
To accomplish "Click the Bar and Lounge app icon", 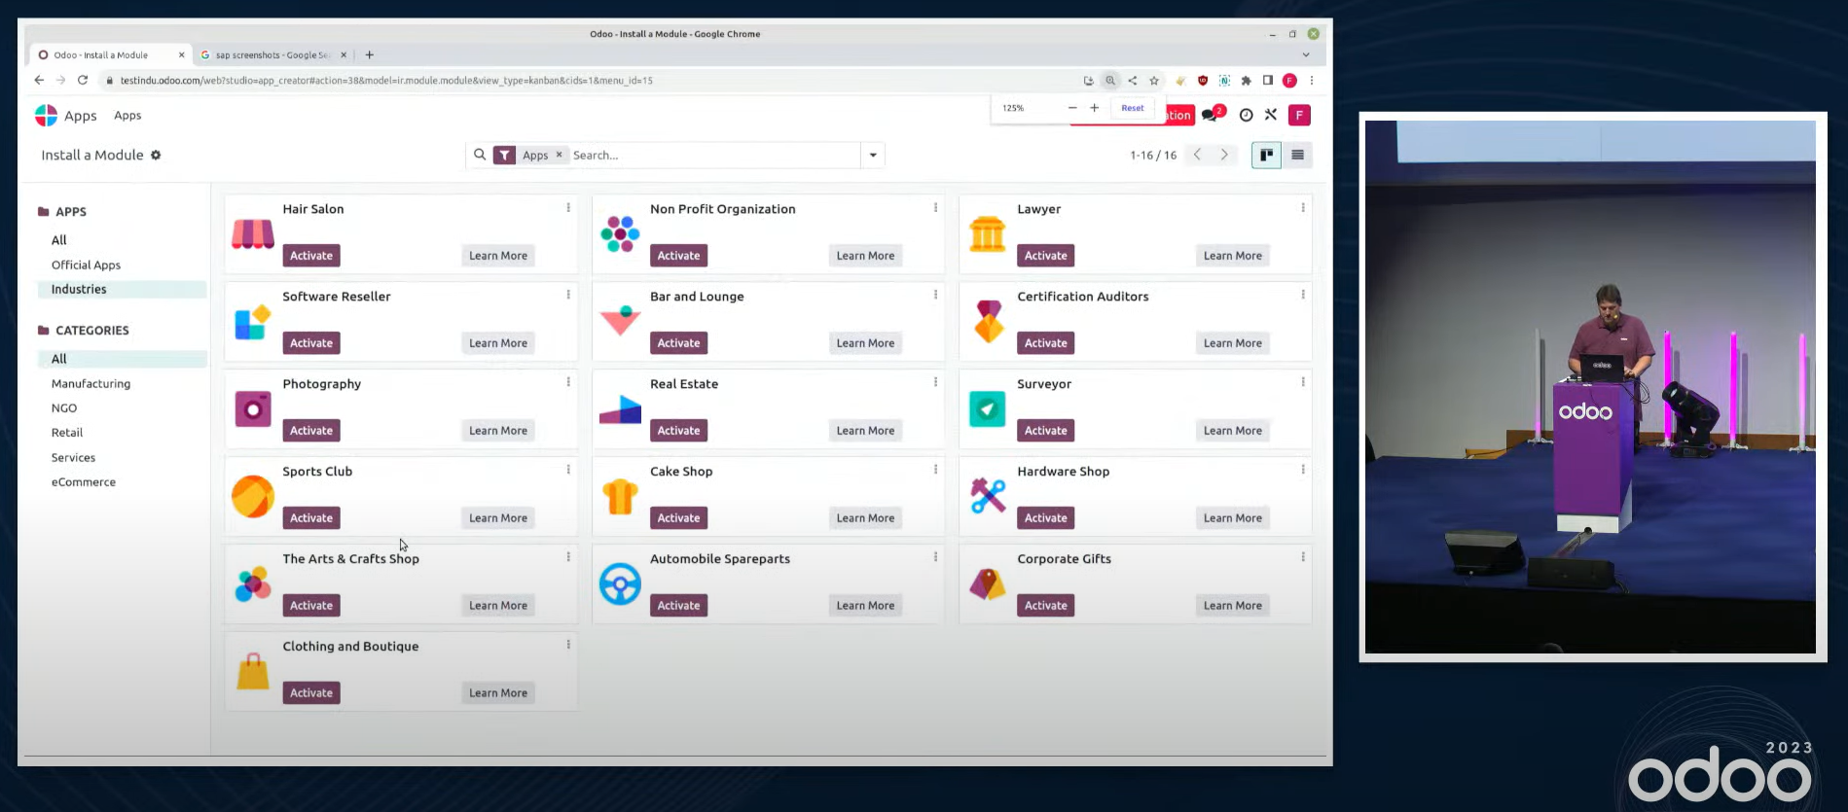I will [620, 321].
